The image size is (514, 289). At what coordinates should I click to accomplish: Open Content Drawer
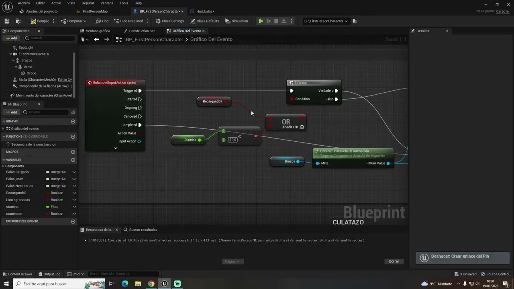17,274
